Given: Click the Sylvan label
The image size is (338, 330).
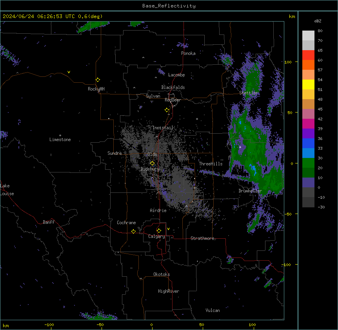Looking at the screenshot, I should [153, 96].
